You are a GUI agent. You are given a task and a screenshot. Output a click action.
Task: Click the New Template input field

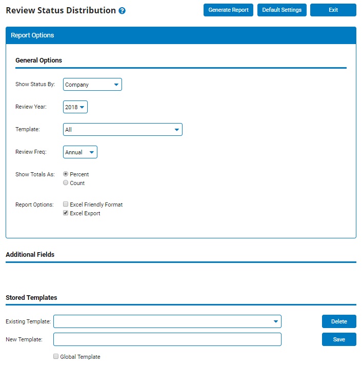(167, 339)
